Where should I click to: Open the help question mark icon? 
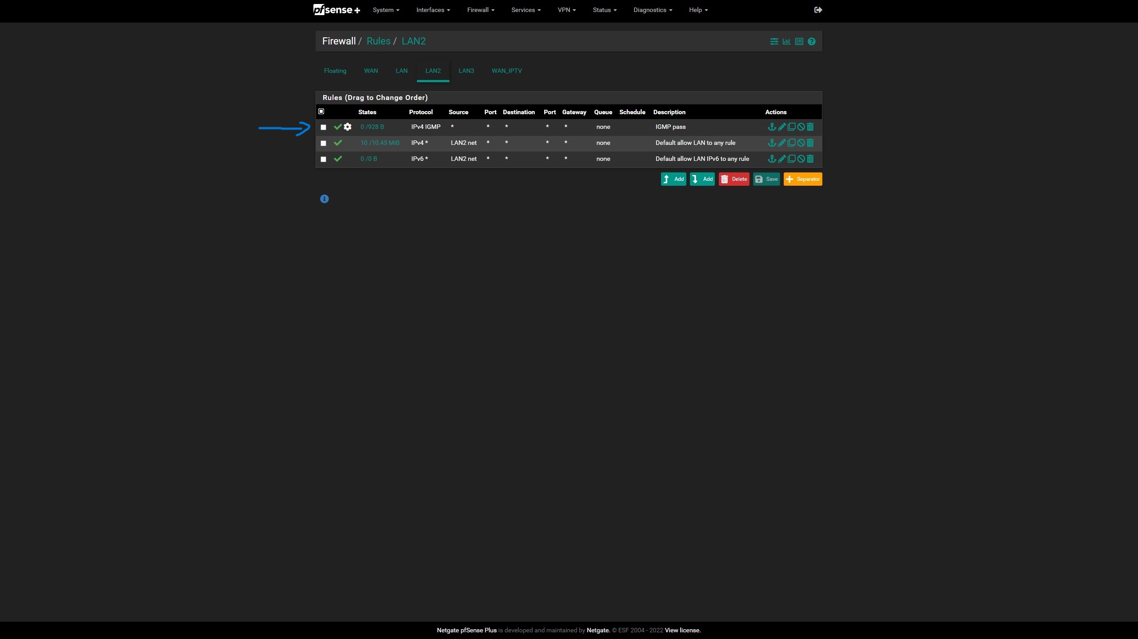(812, 41)
